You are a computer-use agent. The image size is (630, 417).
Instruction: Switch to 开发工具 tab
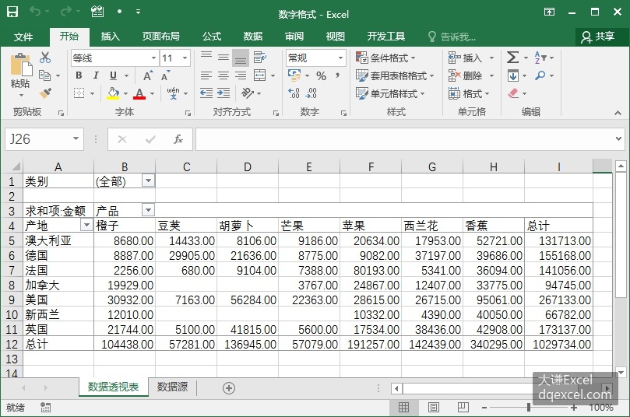[385, 37]
